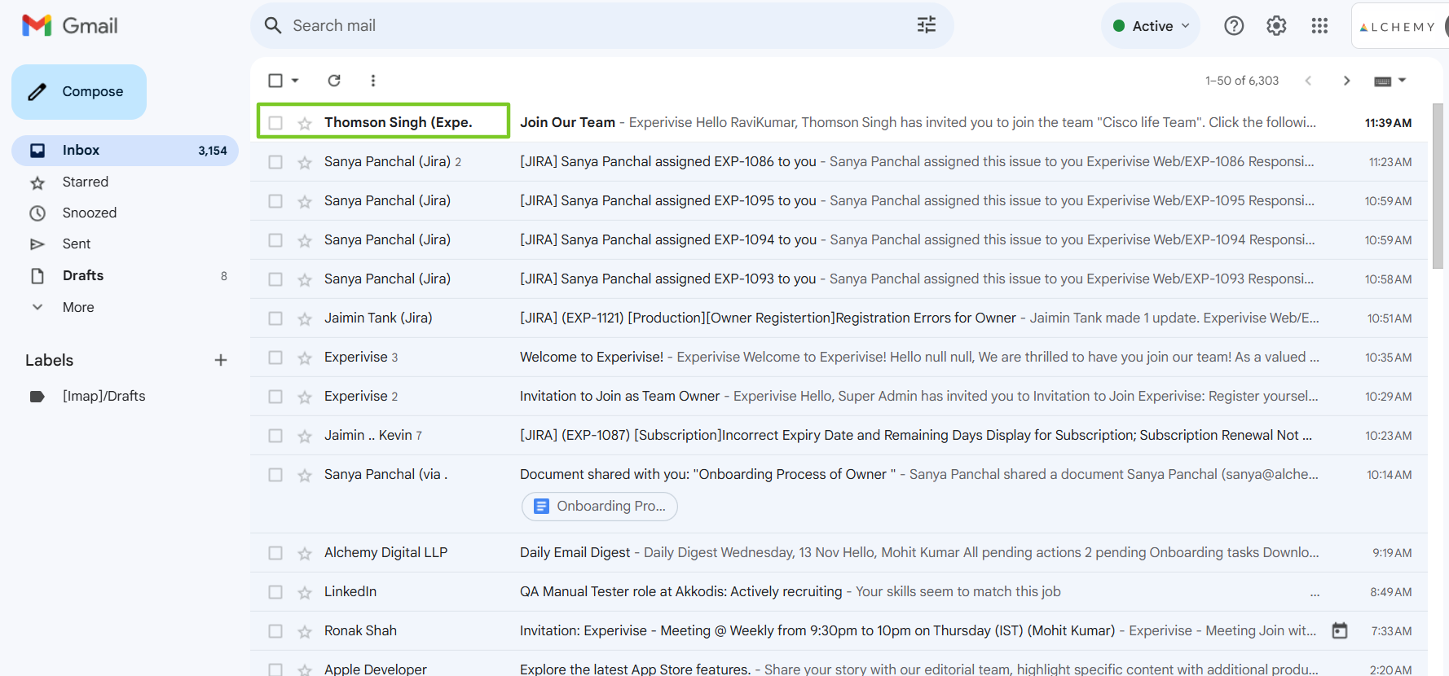1449x676 pixels.
Task: Check the LinkedIn email checkbox
Action: pos(275,592)
